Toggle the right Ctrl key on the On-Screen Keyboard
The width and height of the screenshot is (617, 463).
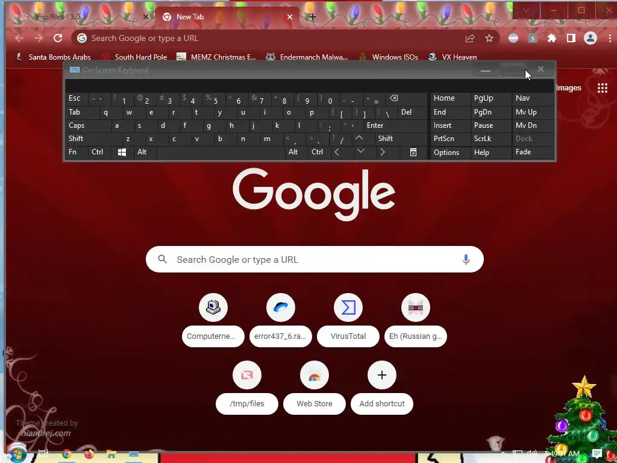319,152
